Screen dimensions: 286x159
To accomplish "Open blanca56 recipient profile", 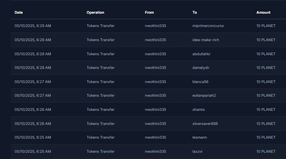I will (x=200, y=81).
